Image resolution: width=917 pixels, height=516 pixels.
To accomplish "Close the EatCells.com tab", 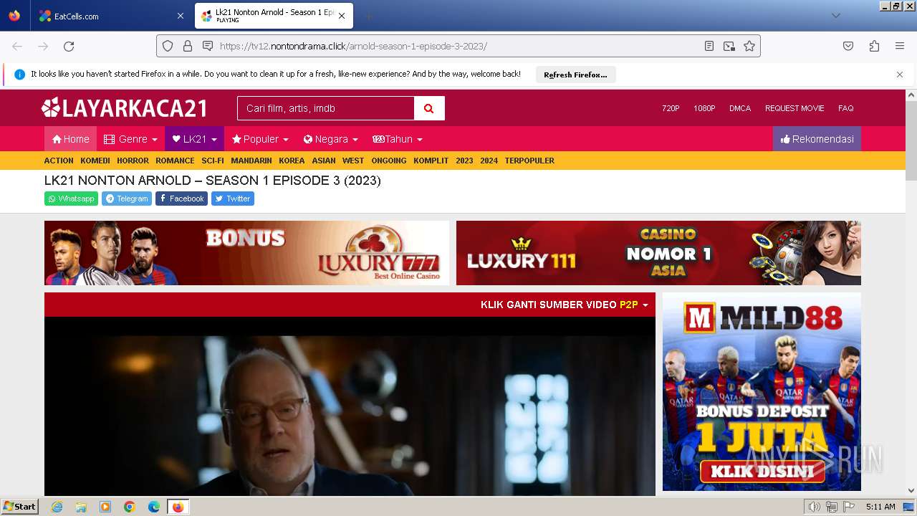I will point(181,16).
